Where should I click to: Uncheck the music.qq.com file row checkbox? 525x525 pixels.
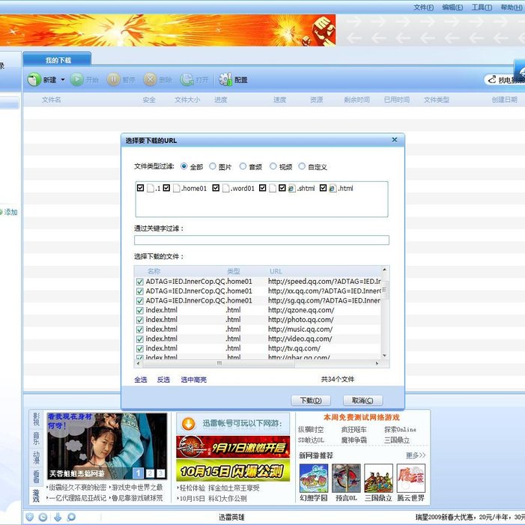140,330
